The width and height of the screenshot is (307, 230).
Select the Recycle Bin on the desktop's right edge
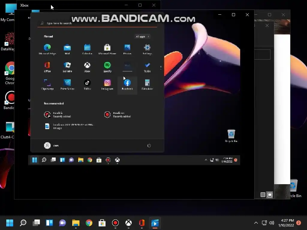pos(295,188)
